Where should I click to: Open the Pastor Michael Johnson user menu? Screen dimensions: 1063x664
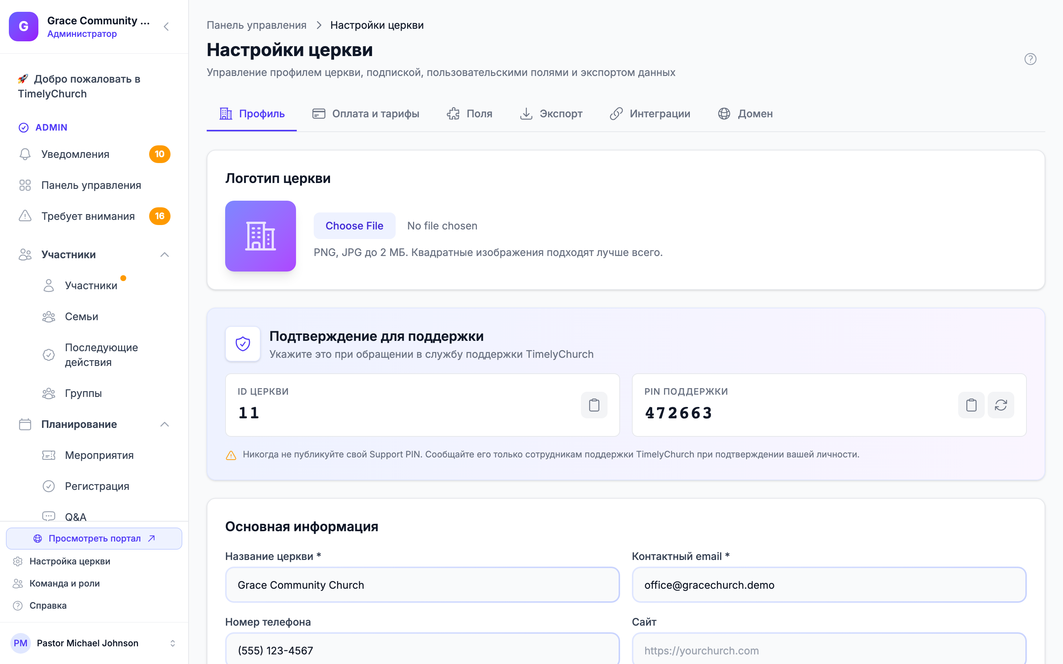94,643
